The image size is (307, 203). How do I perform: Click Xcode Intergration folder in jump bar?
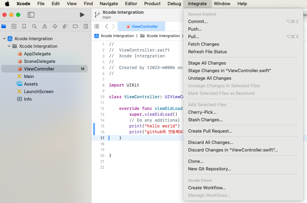pos(160,36)
